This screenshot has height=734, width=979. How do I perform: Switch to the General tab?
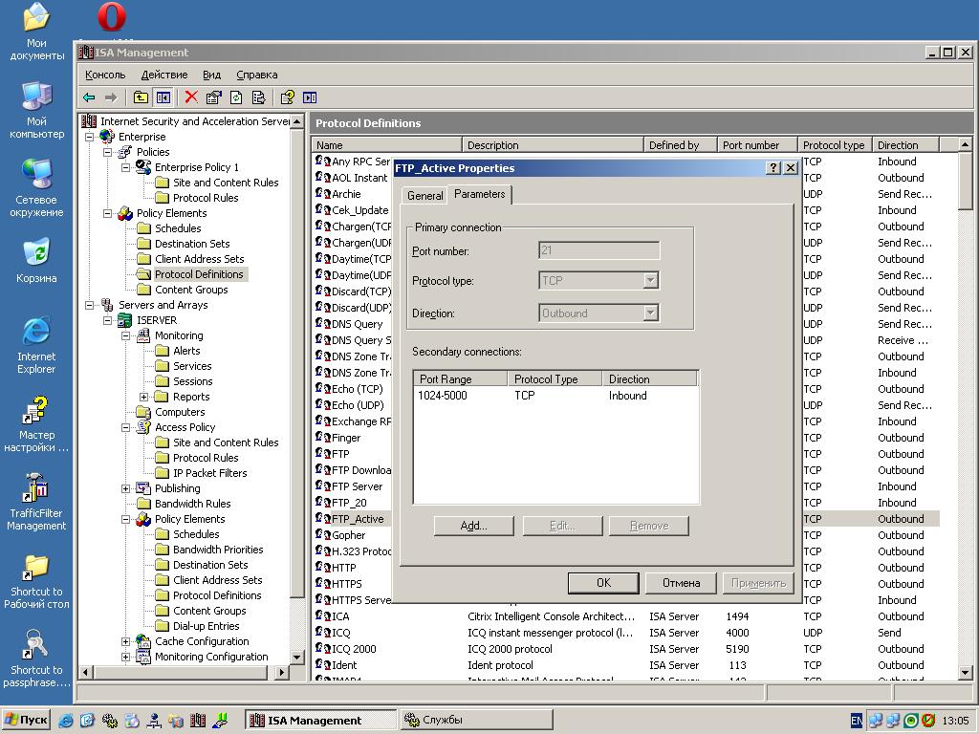(x=425, y=196)
